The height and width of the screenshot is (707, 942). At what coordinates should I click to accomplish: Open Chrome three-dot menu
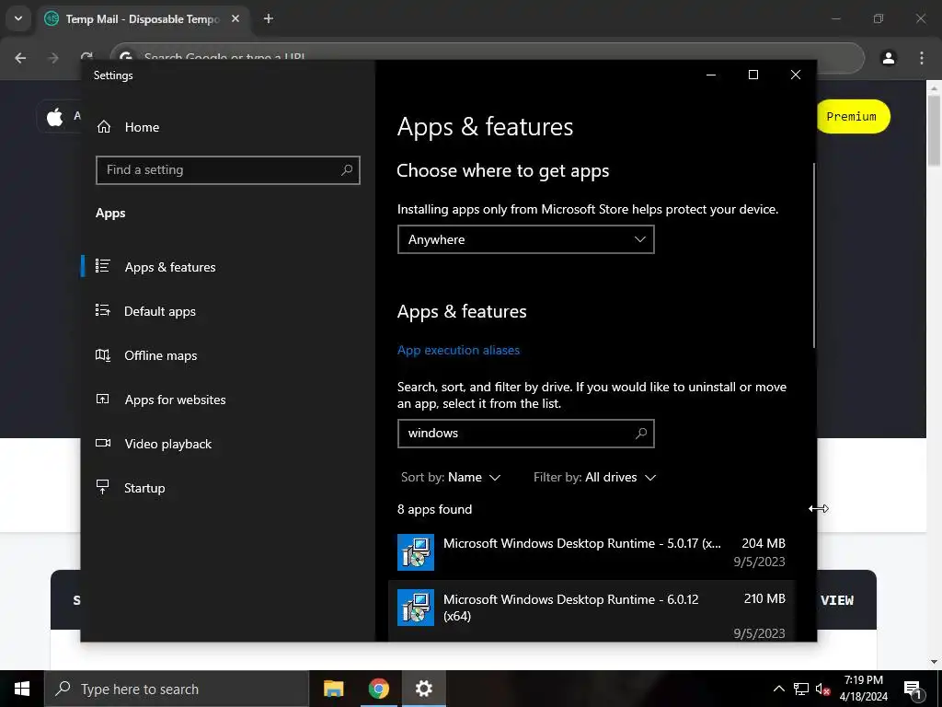(x=922, y=58)
